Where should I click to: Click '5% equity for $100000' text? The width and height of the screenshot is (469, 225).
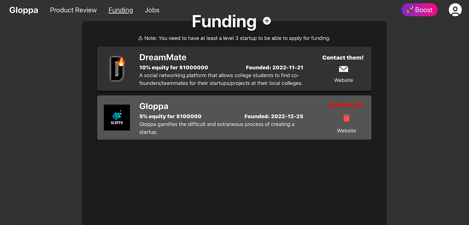coord(170,117)
